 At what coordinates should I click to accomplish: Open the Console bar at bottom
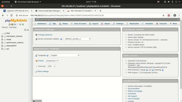click(x=37, y=101)
